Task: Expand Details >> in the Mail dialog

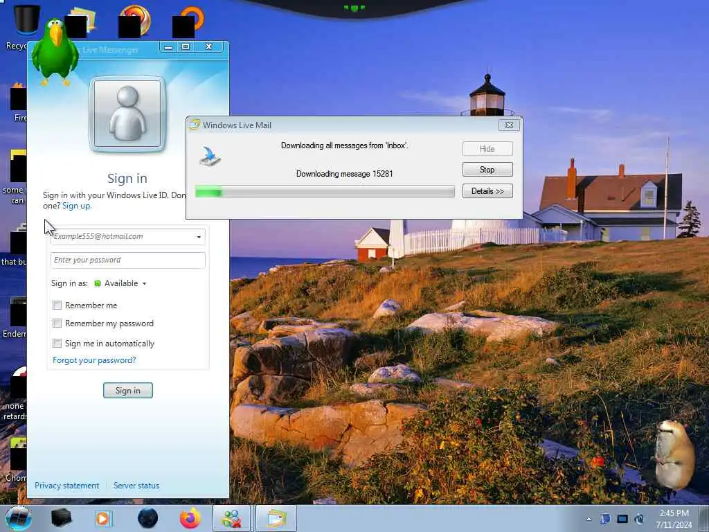Action: [x=487, y=191]
